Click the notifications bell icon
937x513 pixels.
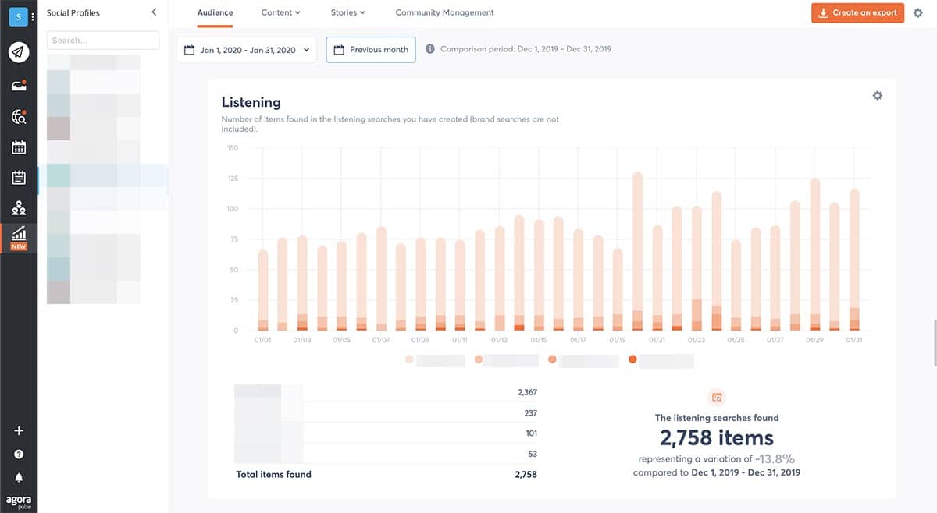19,477
